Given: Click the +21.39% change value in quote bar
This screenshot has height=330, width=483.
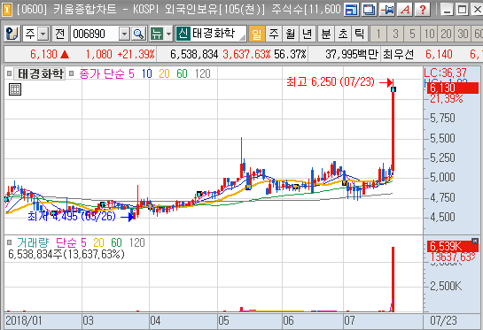Looking at the screenshot, I should [136, 55].
